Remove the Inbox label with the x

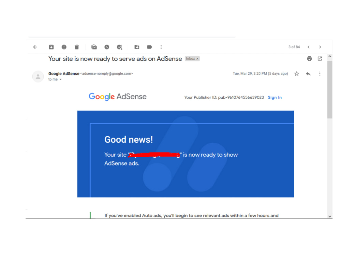click(197, 59)
